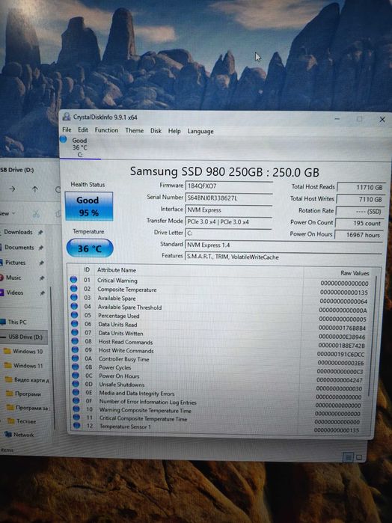Click the Transfer Mode PCIe 3.0 x4 field
This screenshot has height=523, width=392.
(x=228, y=221)
